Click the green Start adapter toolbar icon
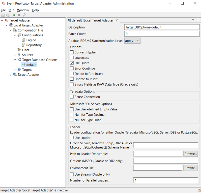Viewport: 201px width, 193px height. click(x=14, y=15)
